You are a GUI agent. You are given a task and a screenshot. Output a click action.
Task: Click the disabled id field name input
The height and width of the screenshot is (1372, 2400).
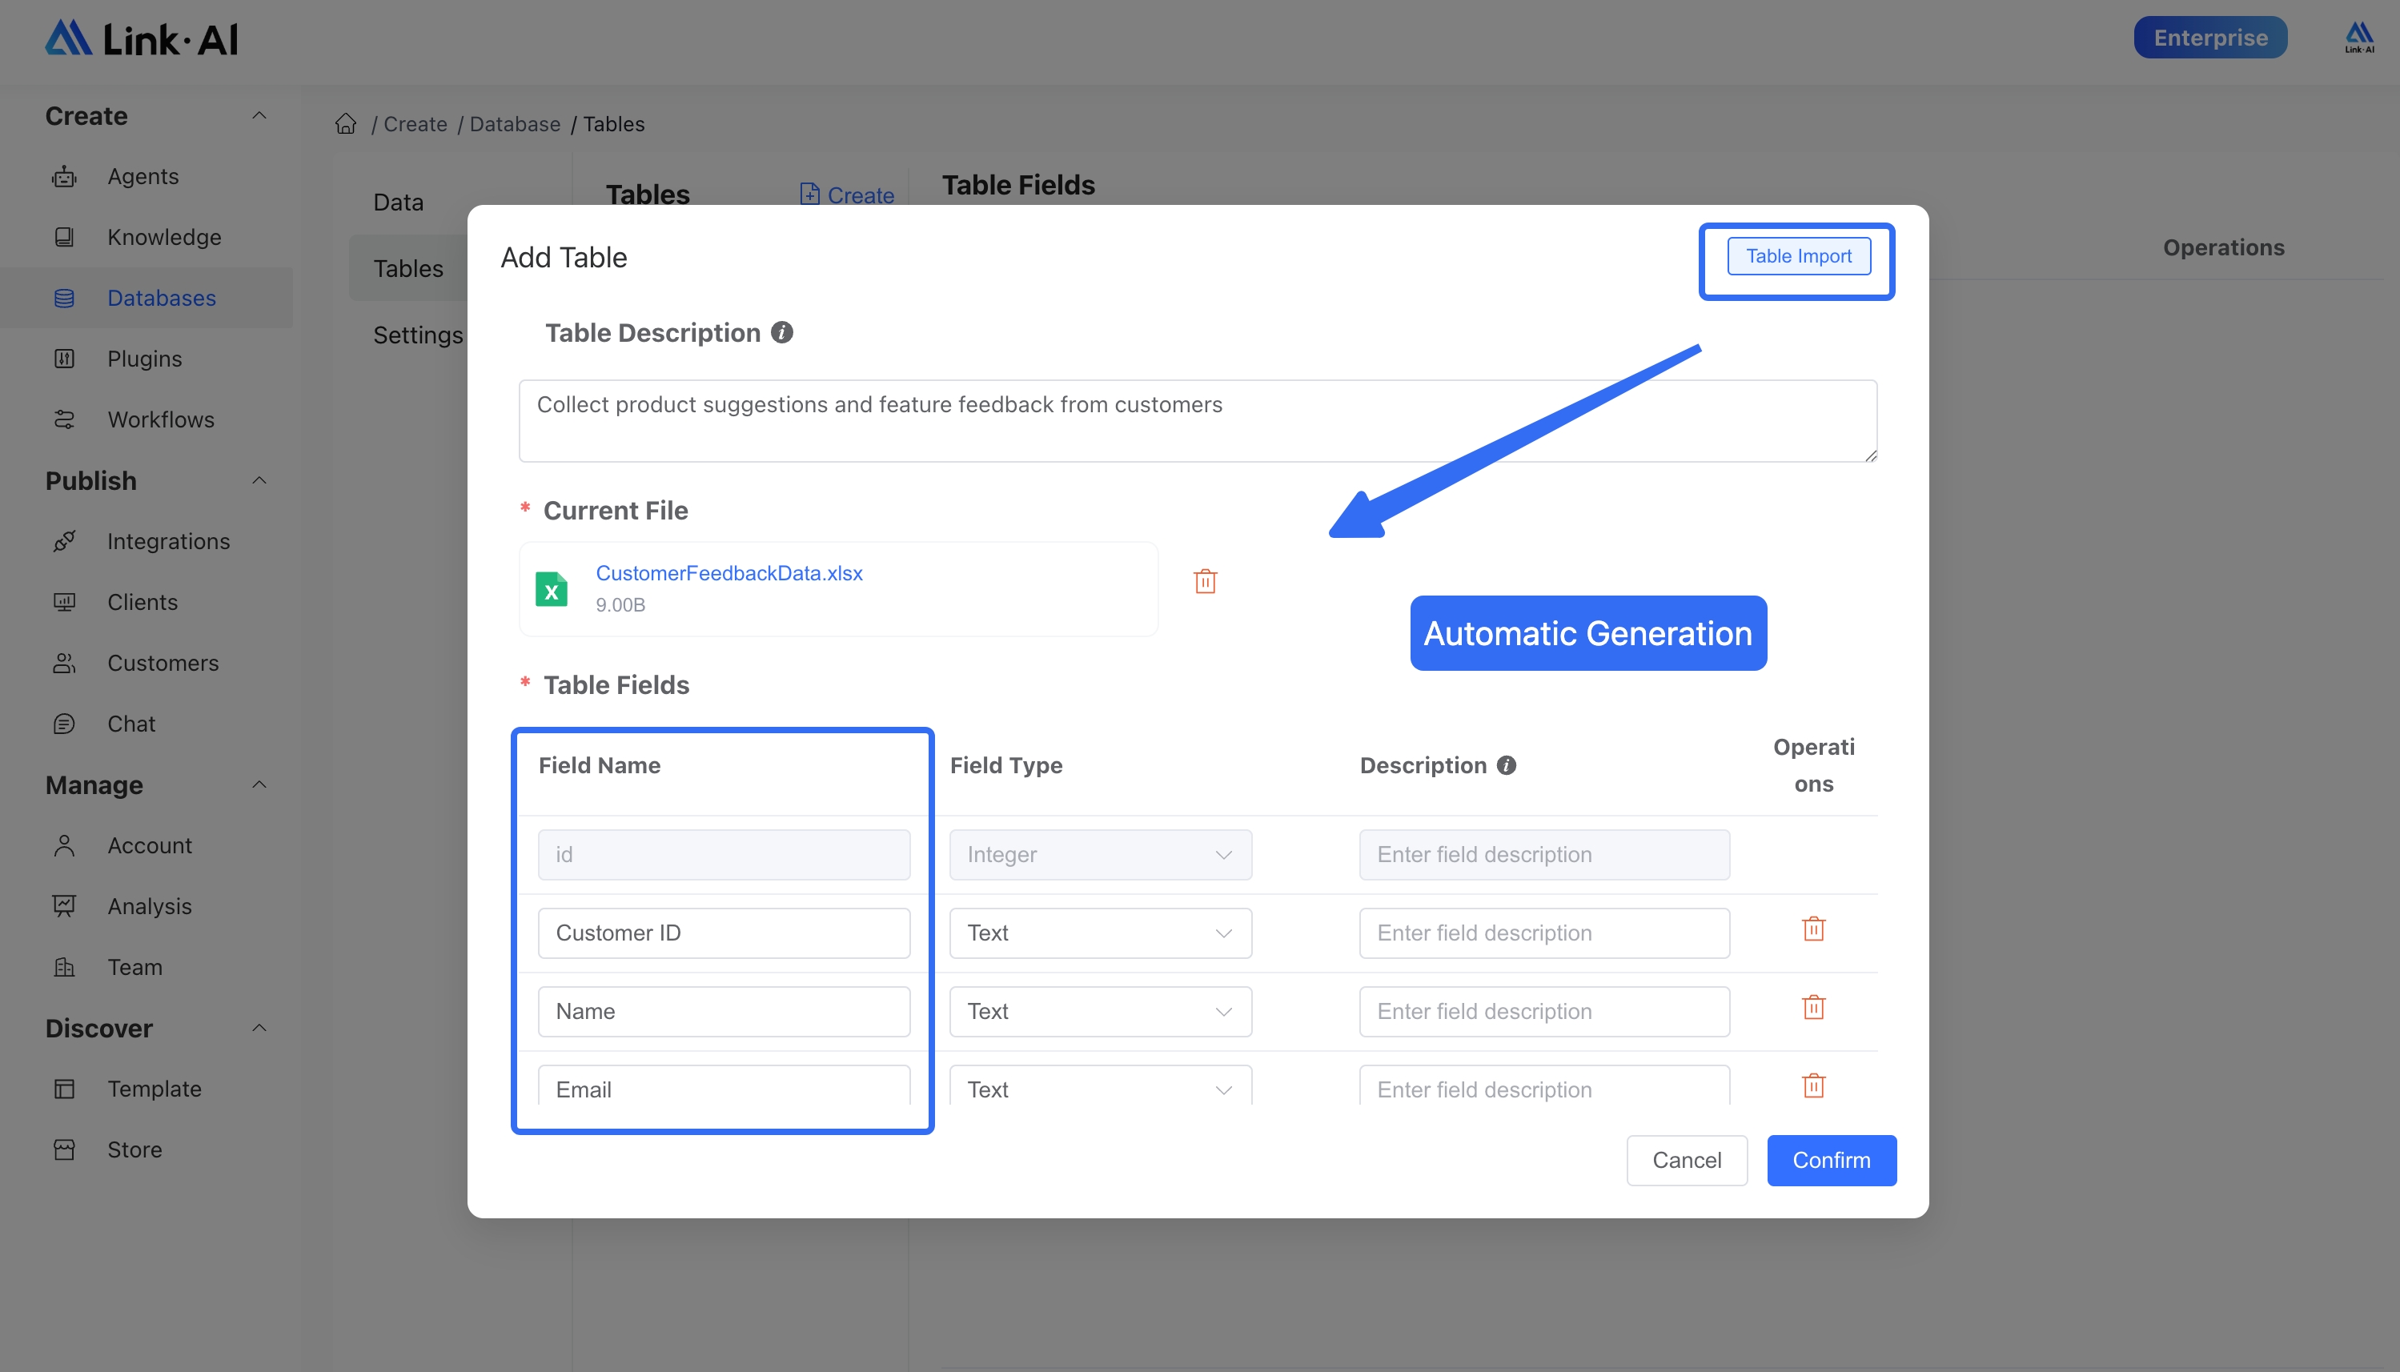(724, 855)
